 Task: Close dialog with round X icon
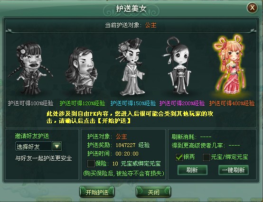(x=252, y=8)
